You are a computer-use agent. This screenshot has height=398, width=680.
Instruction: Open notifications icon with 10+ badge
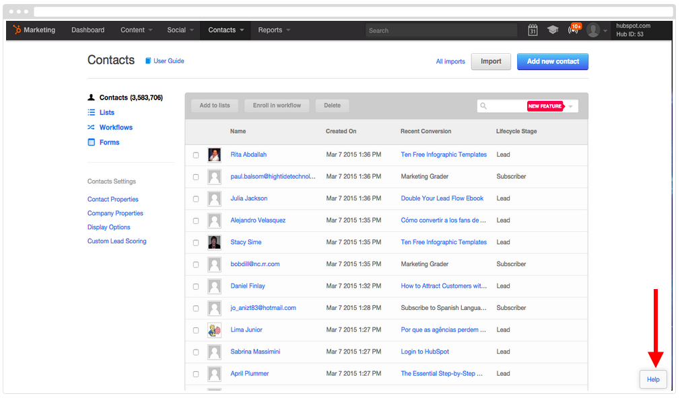[x=574, y=30]
